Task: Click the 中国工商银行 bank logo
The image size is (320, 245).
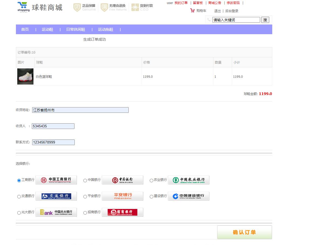Action: pos(56,180)
